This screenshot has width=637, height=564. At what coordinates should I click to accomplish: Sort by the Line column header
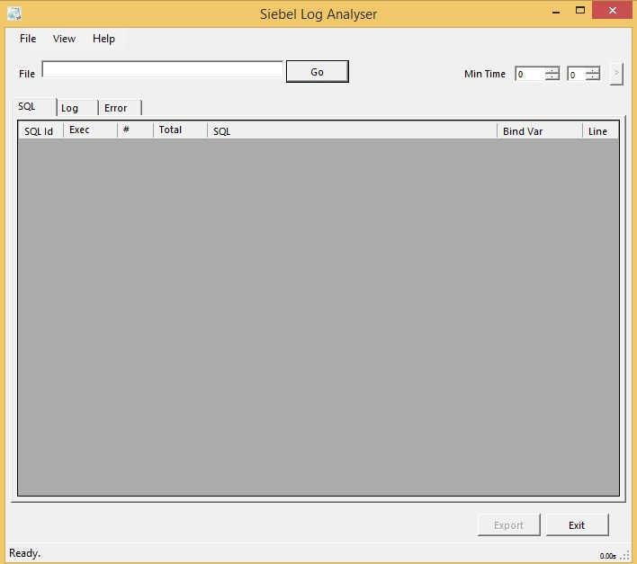click(x=600, y=130)
